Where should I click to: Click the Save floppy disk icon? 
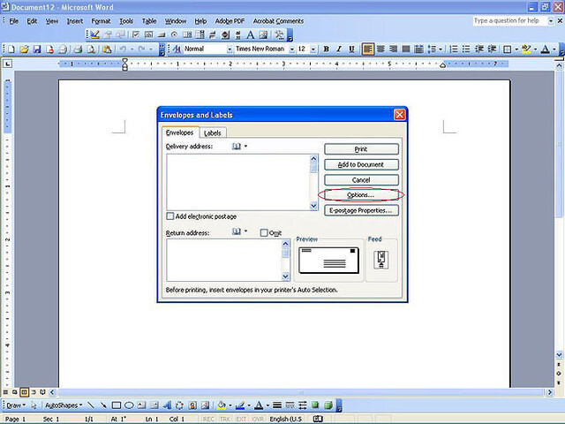pyautogui.click(x=37, y=49)
